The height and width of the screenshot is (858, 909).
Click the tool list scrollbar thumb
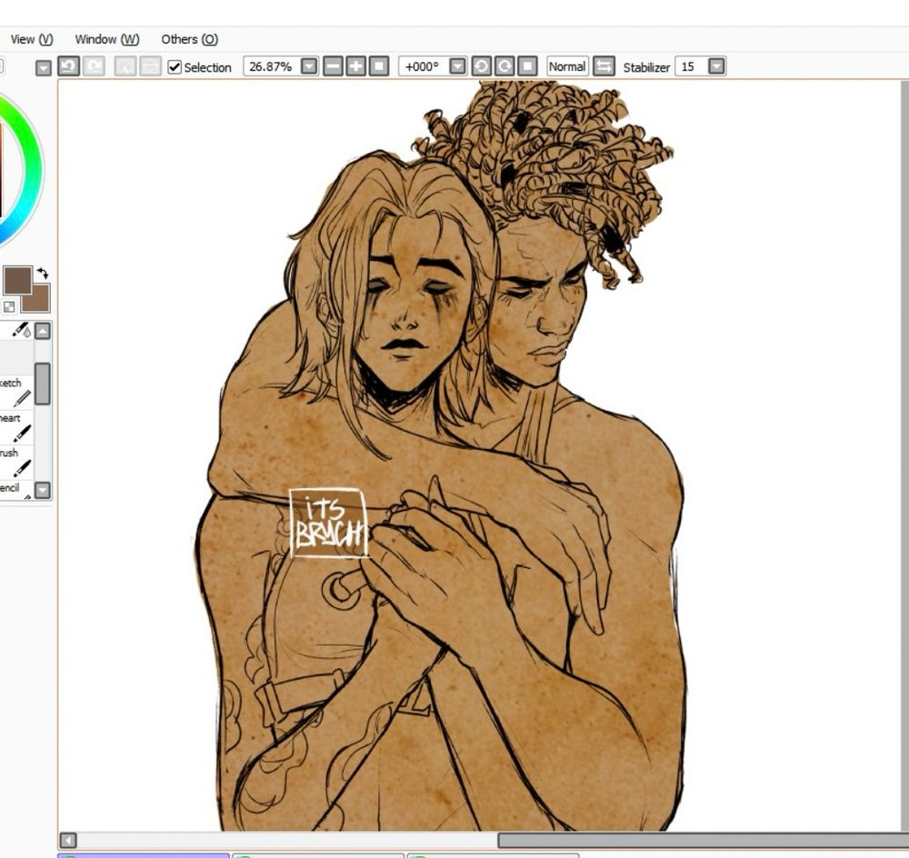[43, 384]
